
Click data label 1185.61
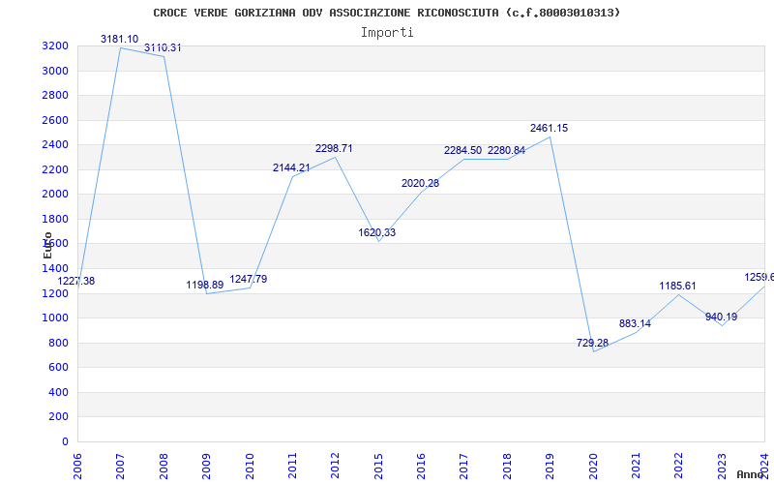[x=678, y=286]
